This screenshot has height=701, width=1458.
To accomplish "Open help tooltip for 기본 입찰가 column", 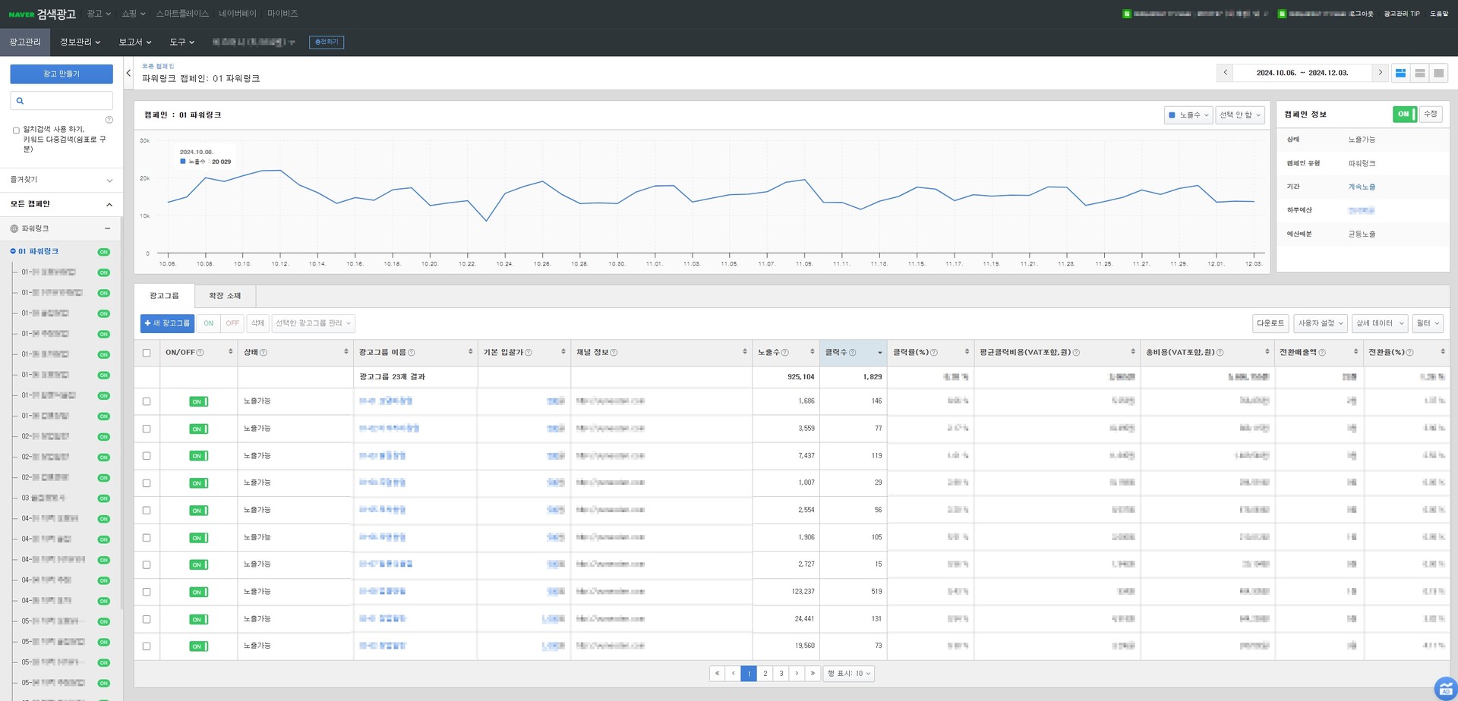I will click(529, 353).
